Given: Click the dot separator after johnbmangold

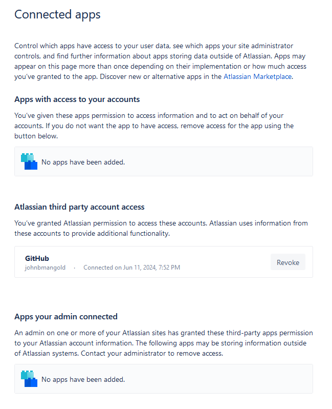Looking at the screenshot, I should (x=75, y=268).
